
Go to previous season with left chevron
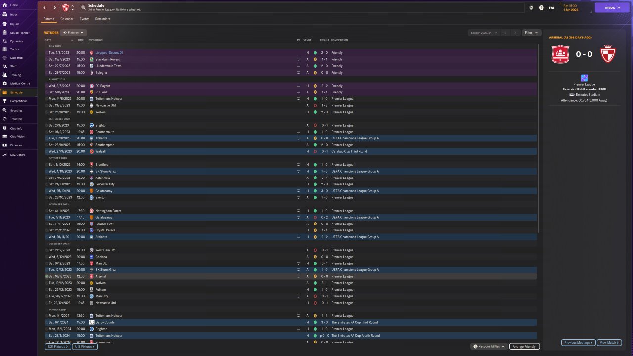pyautogui.click(x=505, y=33)
